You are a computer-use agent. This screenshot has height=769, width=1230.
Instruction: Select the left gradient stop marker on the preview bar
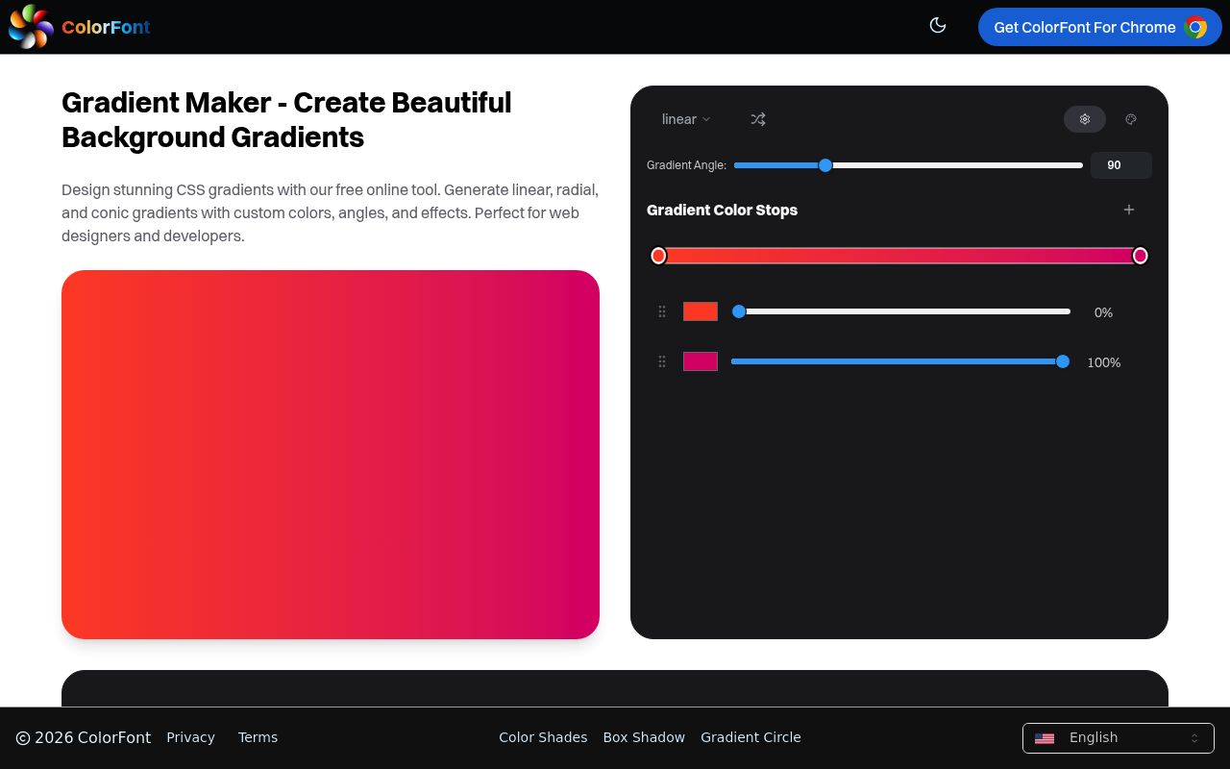[658, 255]
